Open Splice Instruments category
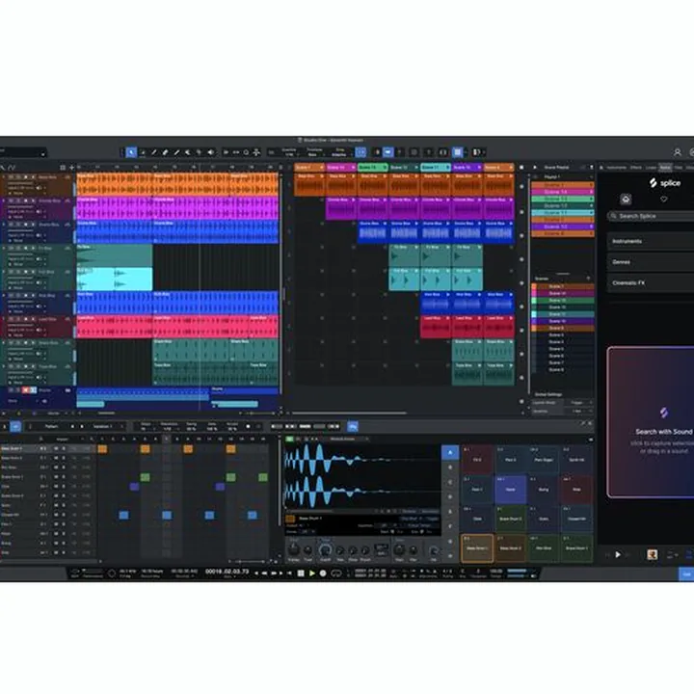 click(x=651, y=241)
